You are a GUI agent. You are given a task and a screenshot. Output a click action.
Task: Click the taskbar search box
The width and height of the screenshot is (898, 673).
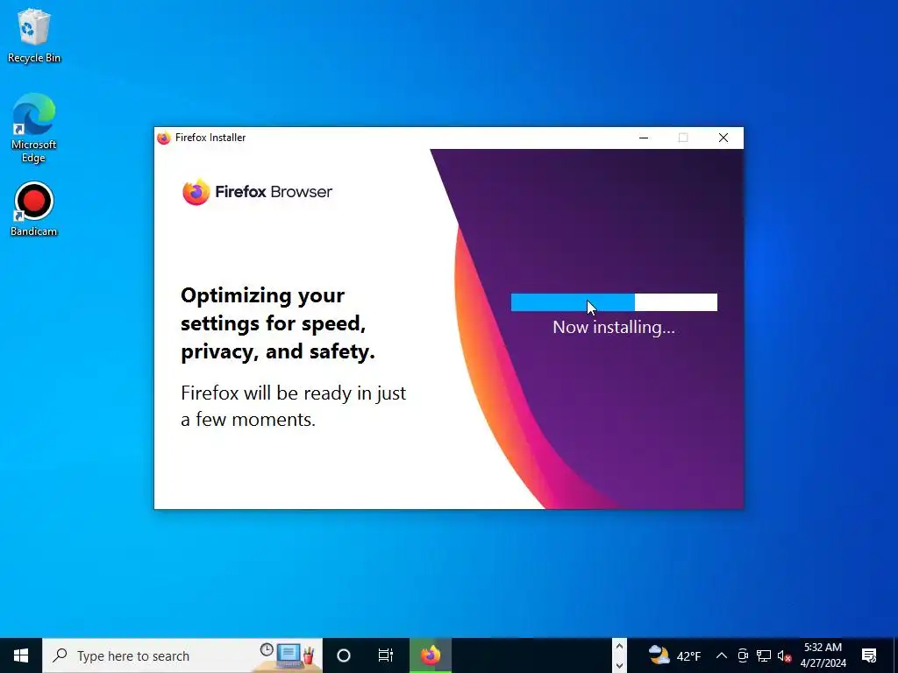[x=182, y=655]
